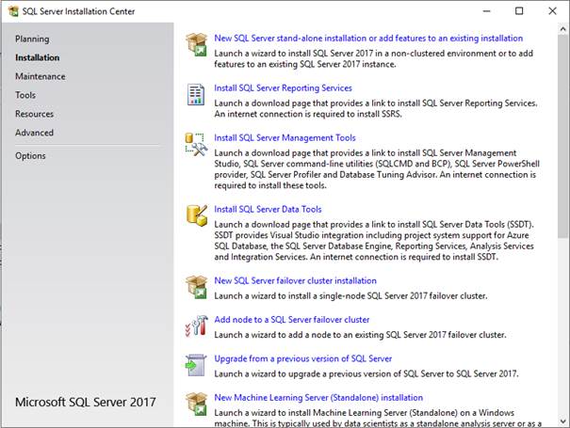Click Upgrade from a previous version link
This screenshot has height=428, width=570.
coord(302,358)
